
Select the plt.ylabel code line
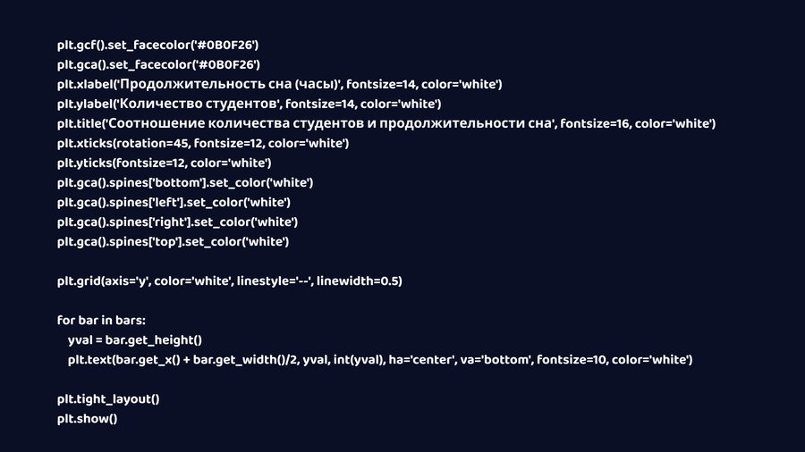click(x=249, y=104)
